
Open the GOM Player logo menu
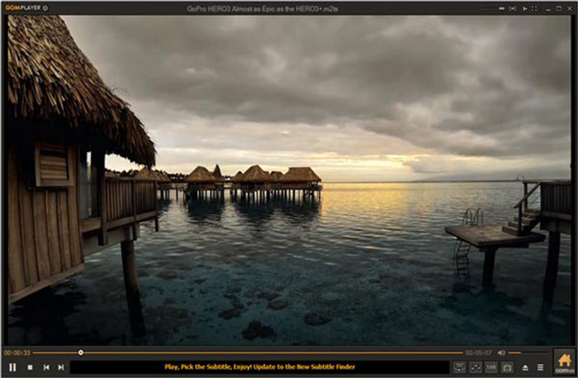pos(21,7)
